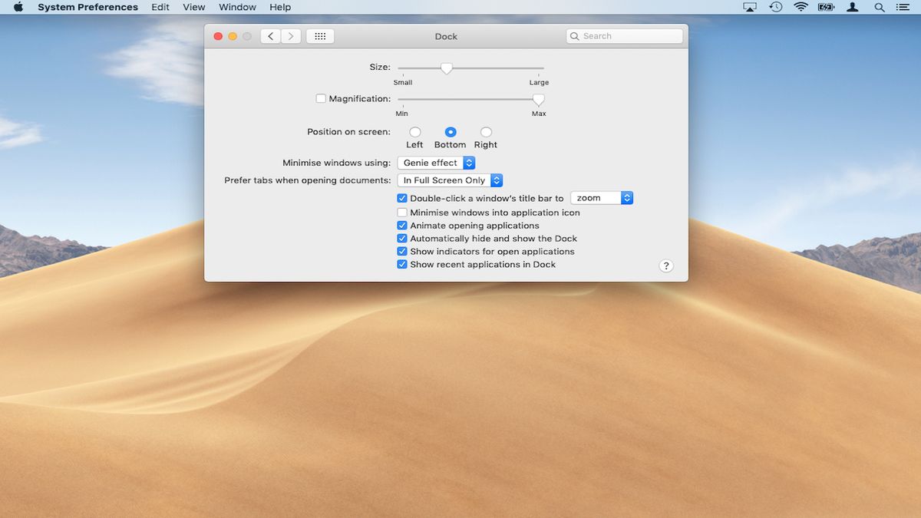Click the help question mark button
This screenshot has width=921, height=518.
coord(666,266)
